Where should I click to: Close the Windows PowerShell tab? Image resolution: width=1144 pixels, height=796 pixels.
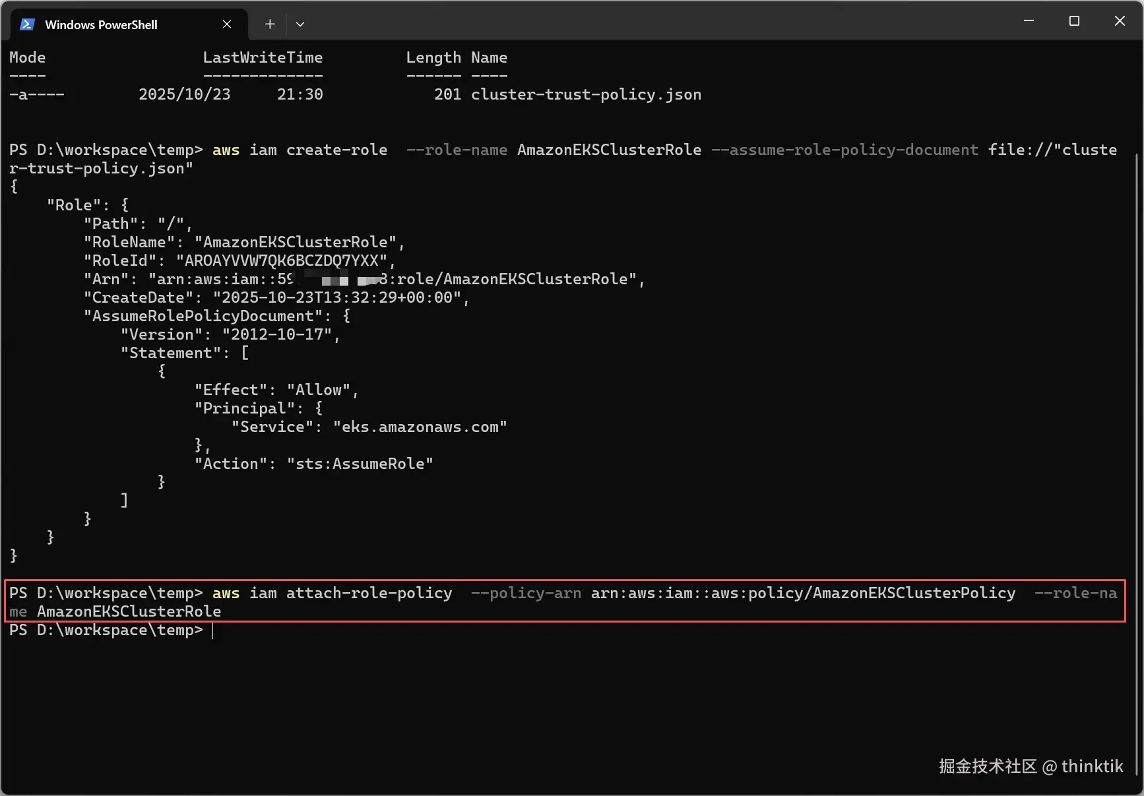pyautogui.click(x=227, y=24)
